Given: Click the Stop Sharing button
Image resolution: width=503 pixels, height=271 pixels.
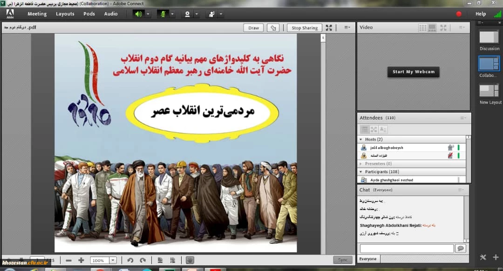Looking at the screenshot, I should tap(305, 28).
